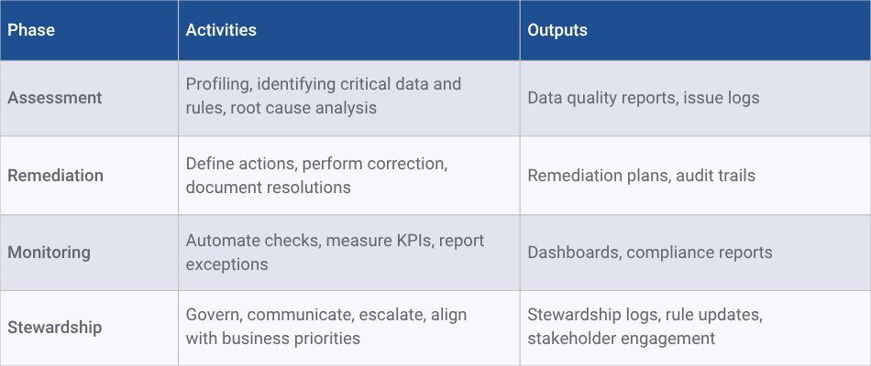Click 'Dashboards, compliance reports' output cell
The height and width of the screenshot is (366, 871).
(x=650, y=253)
